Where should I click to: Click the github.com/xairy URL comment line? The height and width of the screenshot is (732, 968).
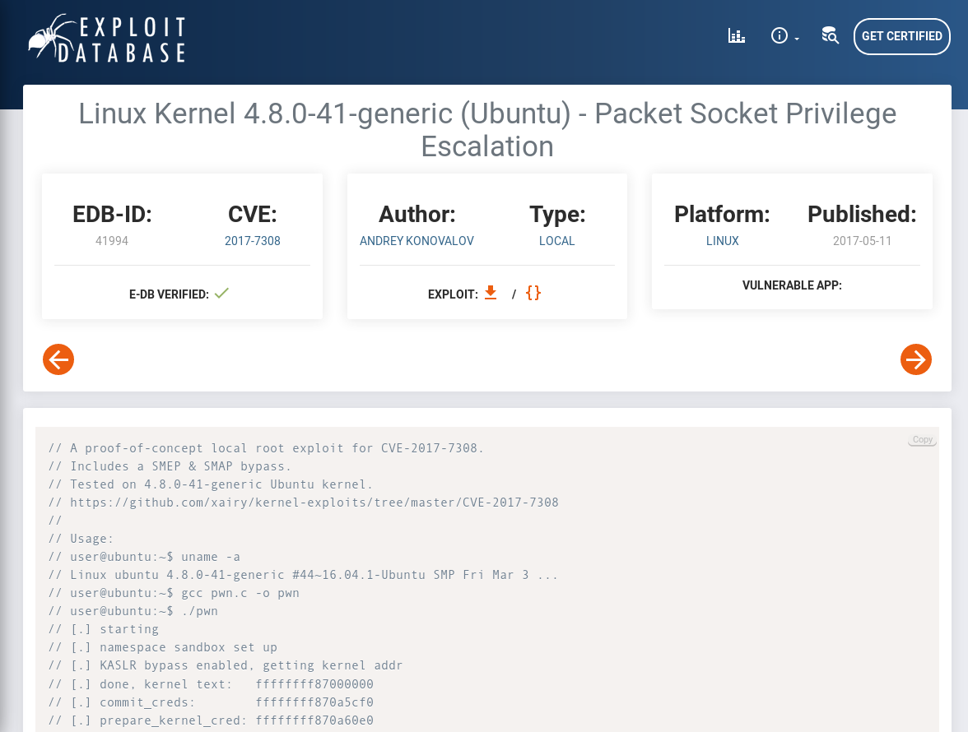point(303,503)
